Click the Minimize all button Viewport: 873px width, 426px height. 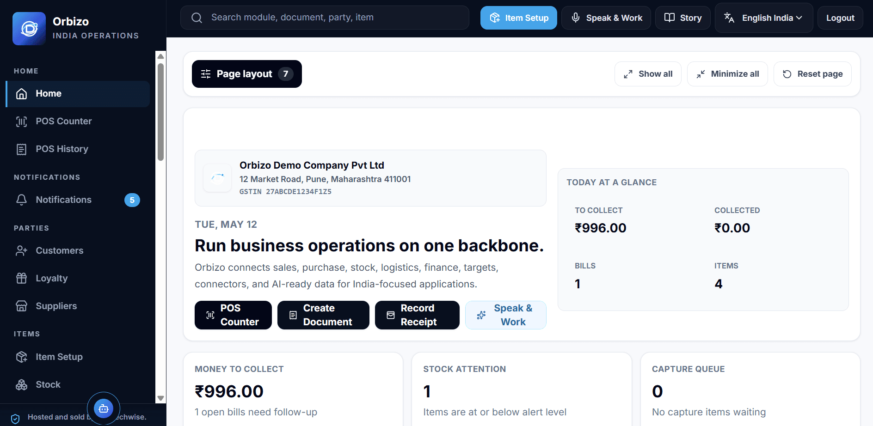point(727,74)
